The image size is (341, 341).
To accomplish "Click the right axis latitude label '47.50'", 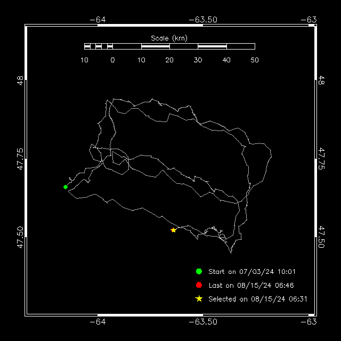I will 321,237.
